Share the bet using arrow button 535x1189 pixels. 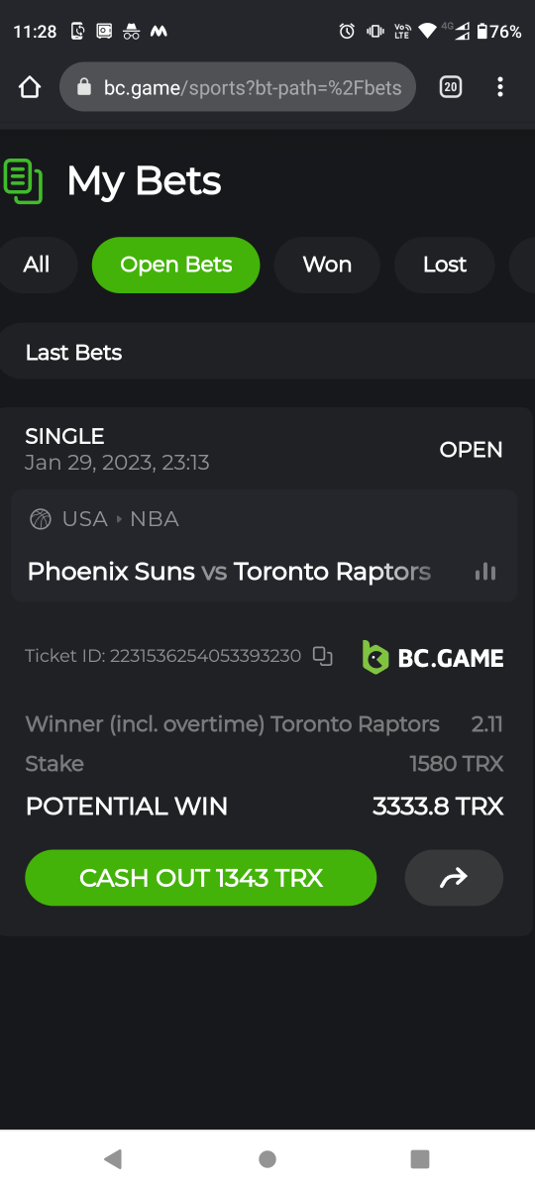click(454, 878)
